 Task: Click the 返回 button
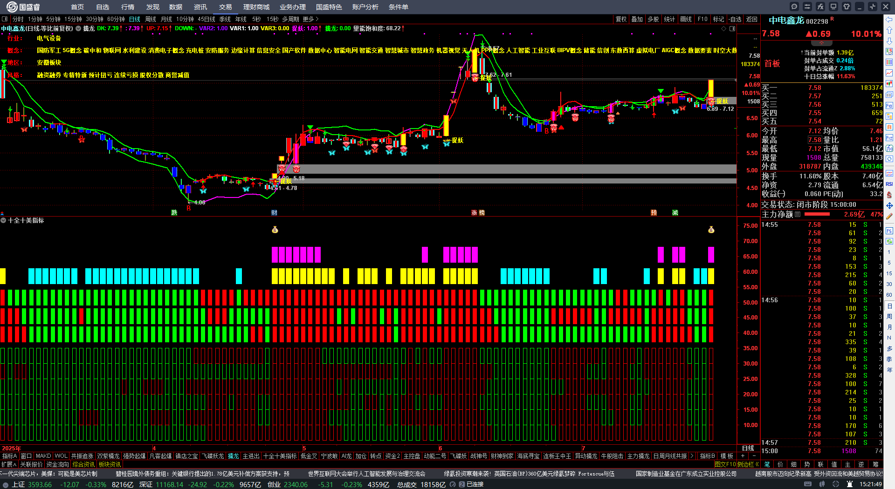[x=751, y=19]
